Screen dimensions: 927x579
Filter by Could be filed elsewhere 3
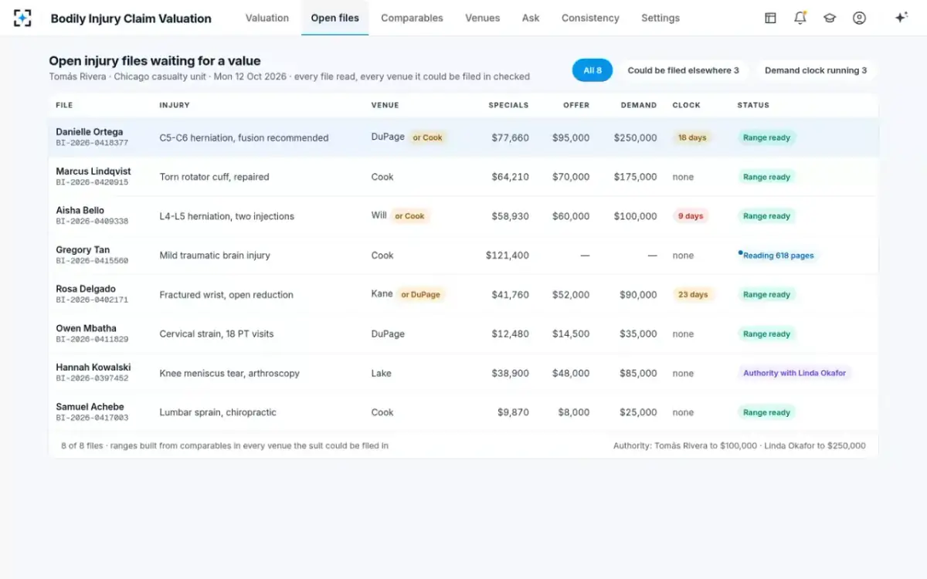(683, 70)
